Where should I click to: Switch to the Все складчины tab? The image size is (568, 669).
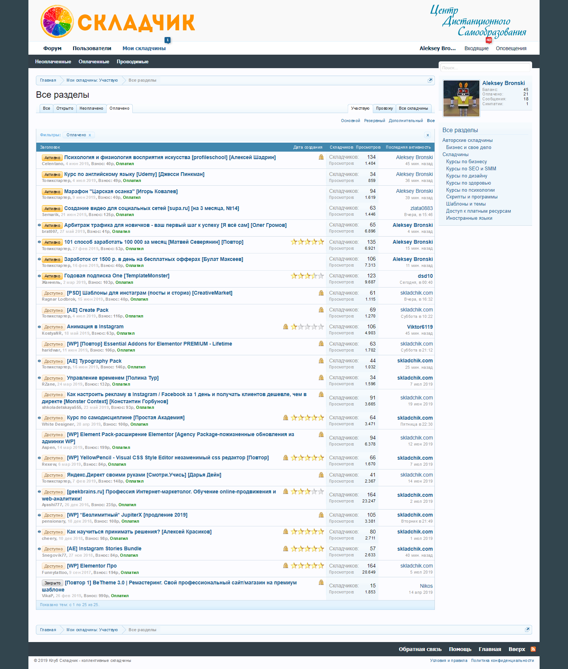point(414,109)
